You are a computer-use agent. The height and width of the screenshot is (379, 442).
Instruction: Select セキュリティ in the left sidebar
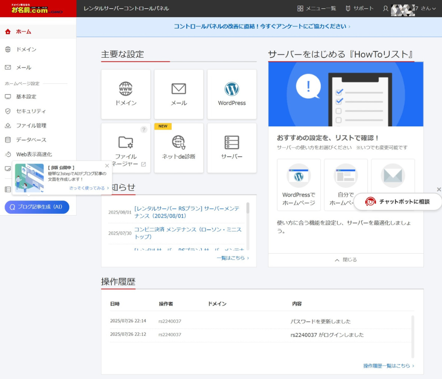31,111
